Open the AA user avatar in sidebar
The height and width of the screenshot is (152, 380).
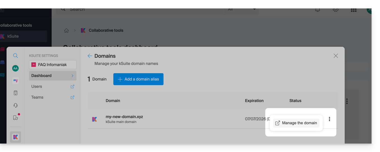click(x=16, y=68)
